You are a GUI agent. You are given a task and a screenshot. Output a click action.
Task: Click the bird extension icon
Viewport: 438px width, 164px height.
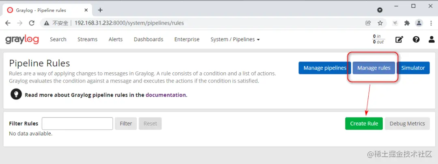(395, 23)
